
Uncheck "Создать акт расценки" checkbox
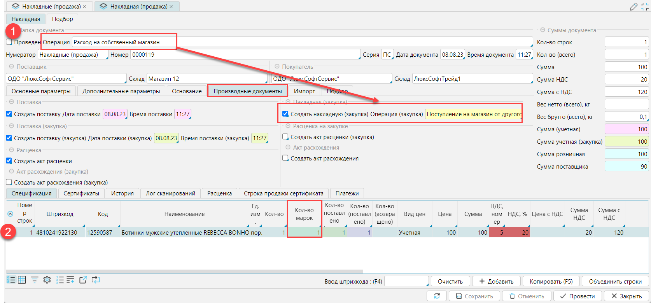pyautogui.click(x=9, y=161)
